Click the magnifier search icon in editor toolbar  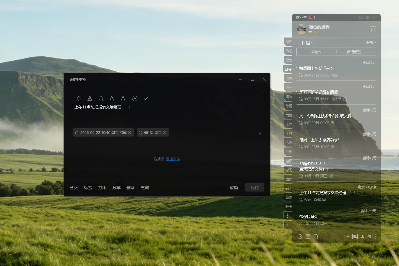pos(101,98)
